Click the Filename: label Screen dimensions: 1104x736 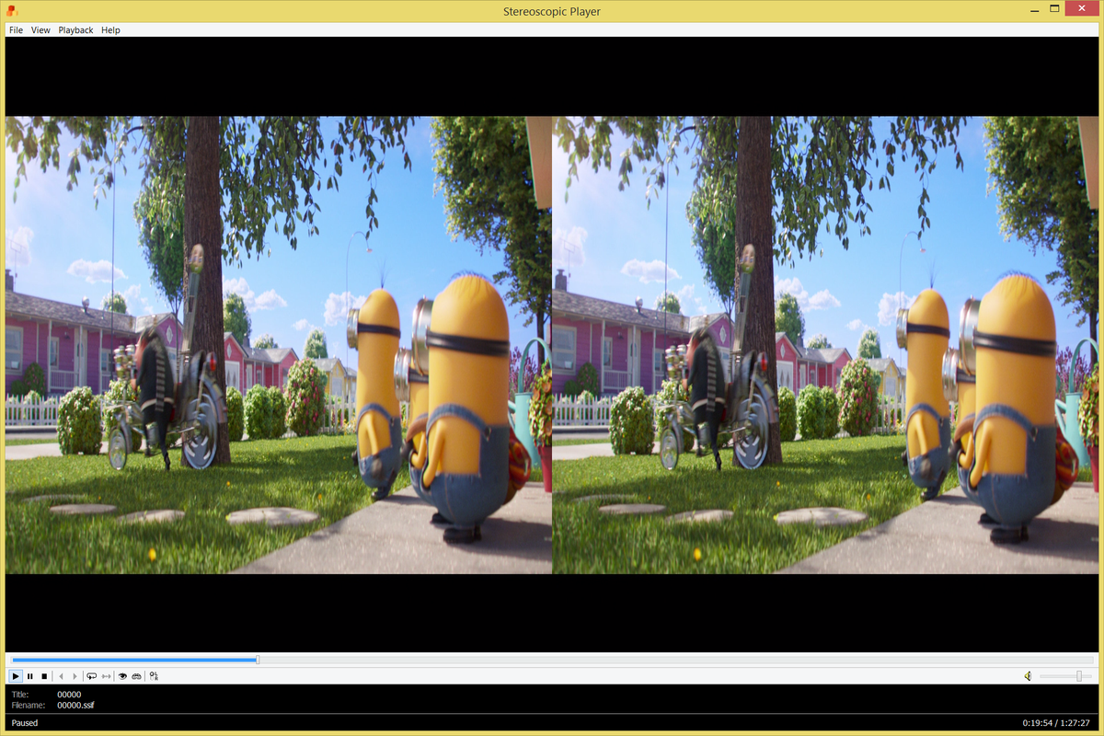point(28,706)
